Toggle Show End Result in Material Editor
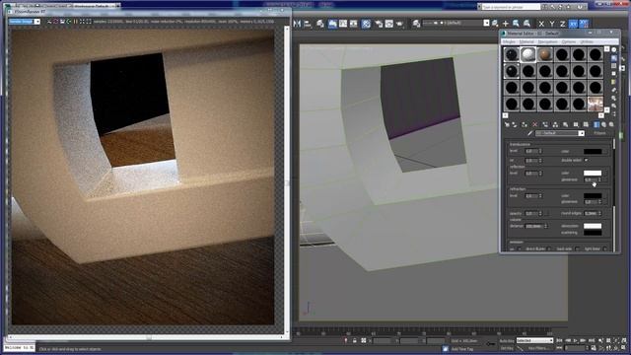Image resolution: width=631 pixels, height=355 pixels. [596, 124]
